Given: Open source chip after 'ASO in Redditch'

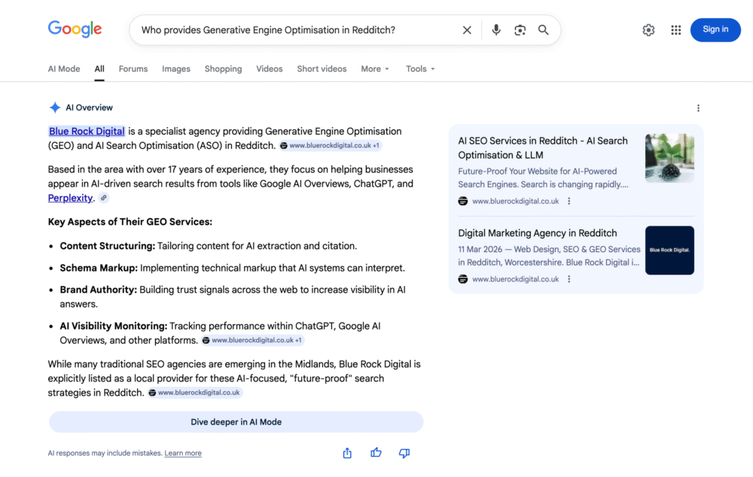Looking at the screenshot, I should coord(330,145).
